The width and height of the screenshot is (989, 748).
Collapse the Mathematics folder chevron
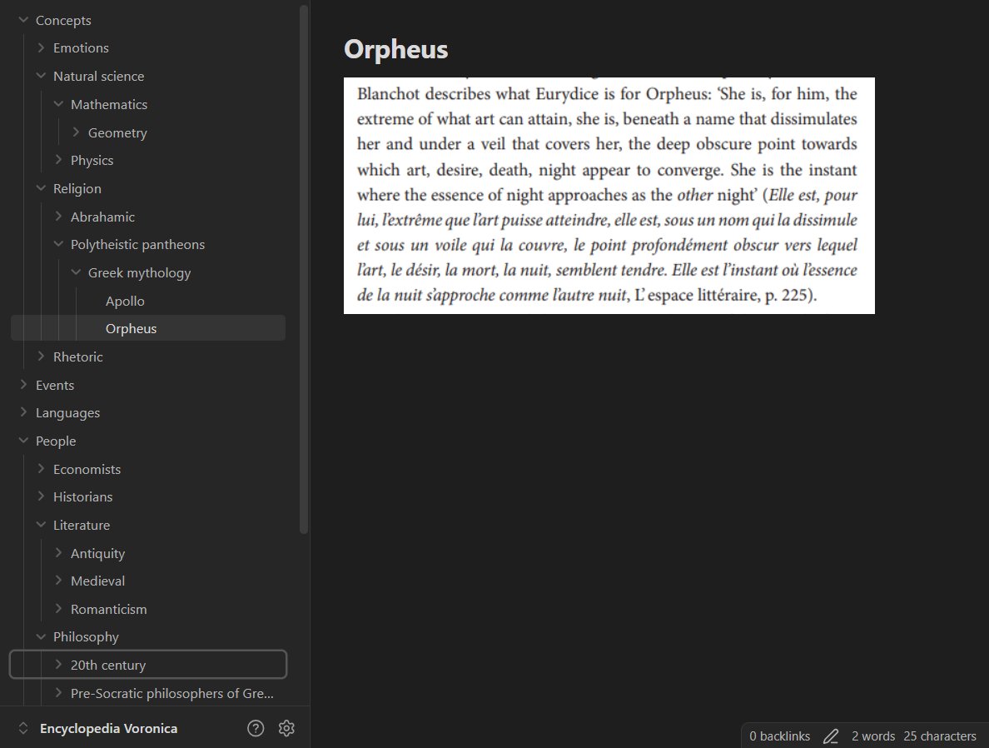[58, 104]
